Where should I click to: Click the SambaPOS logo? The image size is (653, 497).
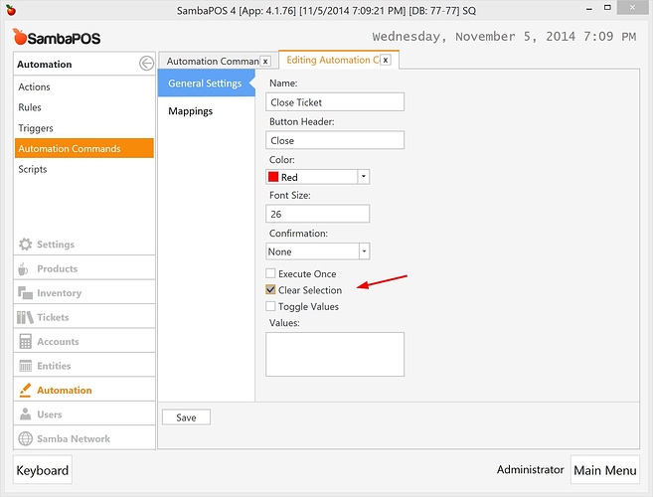(57, 37)
